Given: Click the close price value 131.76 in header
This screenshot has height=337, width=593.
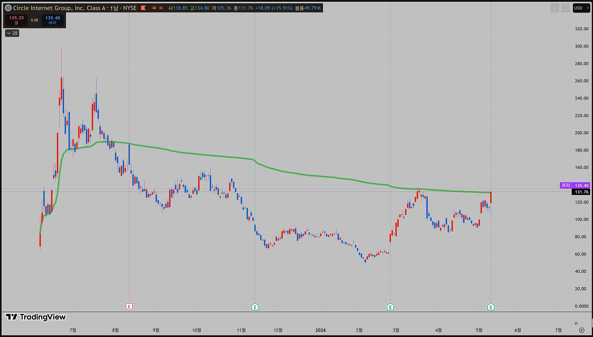Looking at the screenshot, I should [246, 8].
